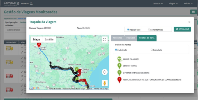198x100 pixels.
Task: Switch to the PERCURSO tab
Action: pos(117,38)
